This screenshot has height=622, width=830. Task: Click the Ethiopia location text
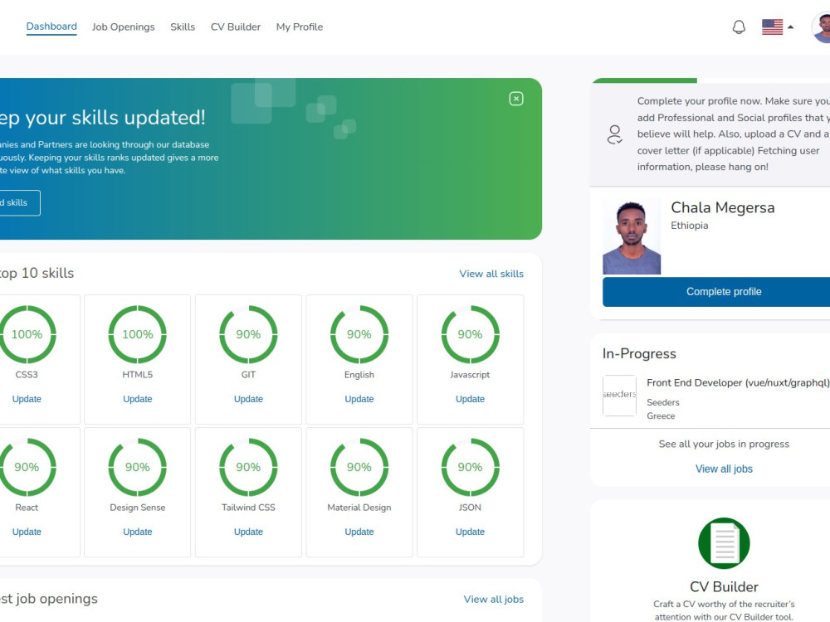[689, 226]
